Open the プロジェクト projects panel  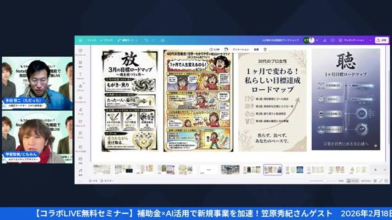tap(80, 123)
